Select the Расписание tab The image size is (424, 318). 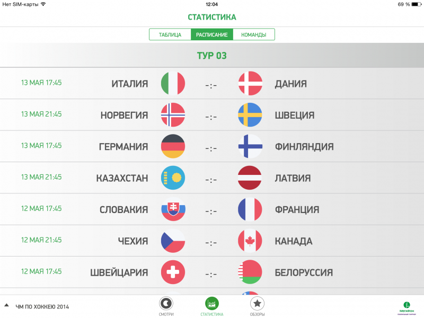pyautogui.click(x=212, y=35)
